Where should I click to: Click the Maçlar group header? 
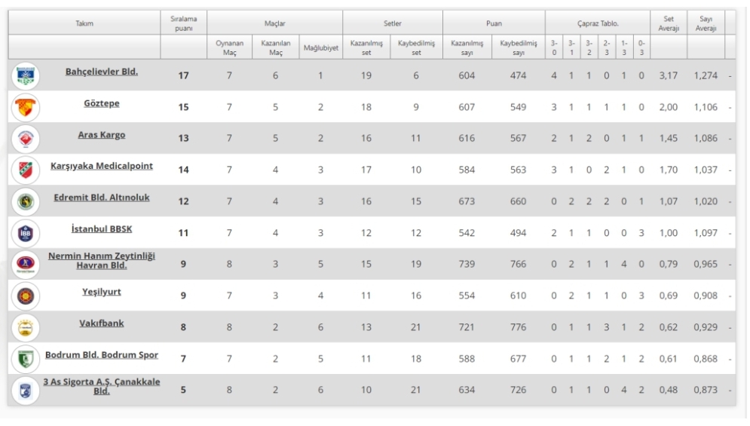coord(275,23)
